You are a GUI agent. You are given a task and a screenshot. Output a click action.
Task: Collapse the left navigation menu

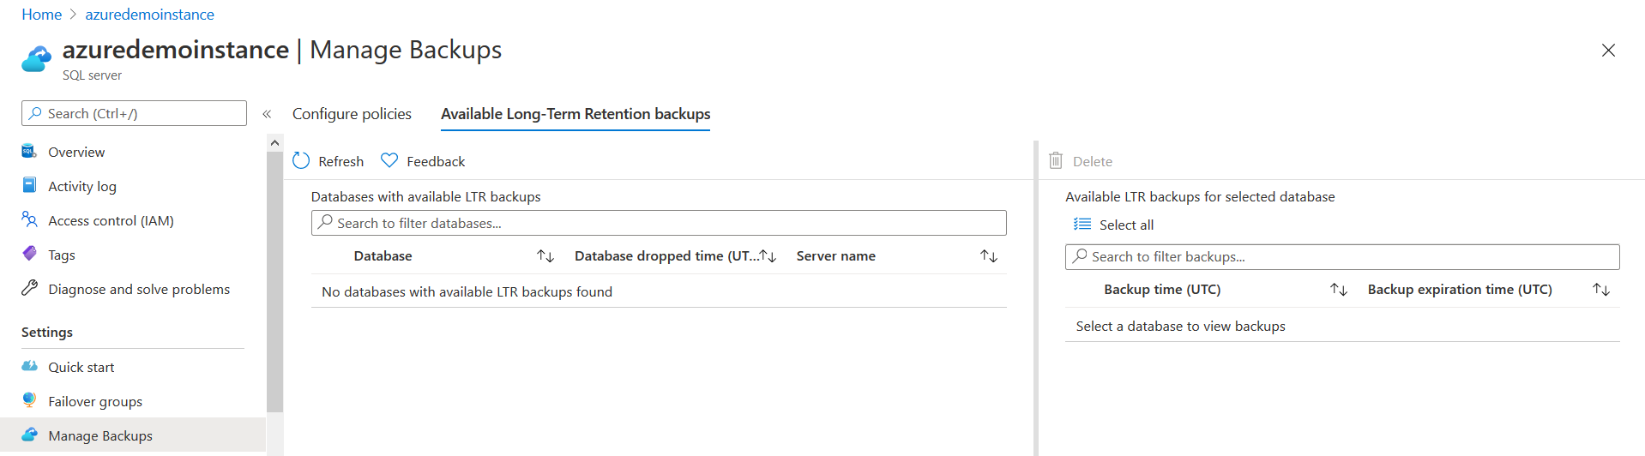(267, 114)
